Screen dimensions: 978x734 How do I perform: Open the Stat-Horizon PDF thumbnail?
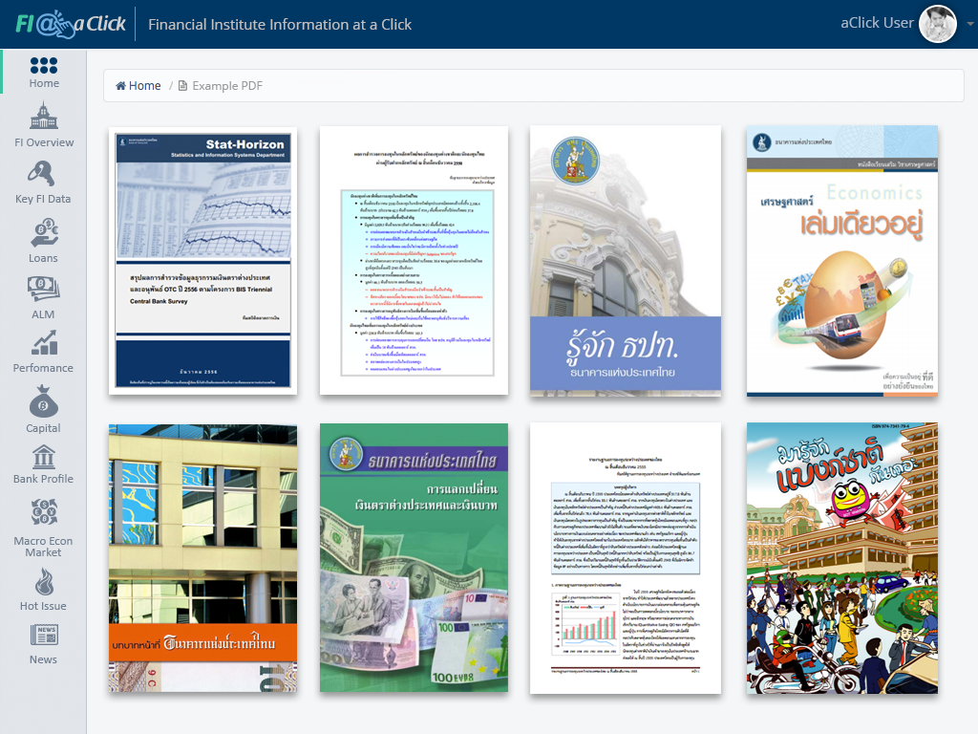click(202, 261)
